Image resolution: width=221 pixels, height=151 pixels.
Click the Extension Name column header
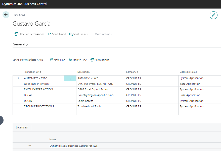point(188,72)
